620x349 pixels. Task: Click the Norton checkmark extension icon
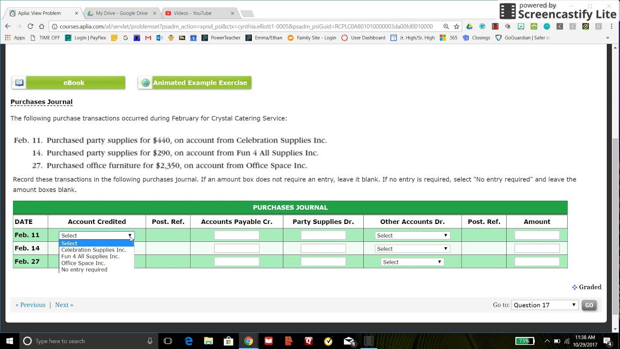pos(586,27)
